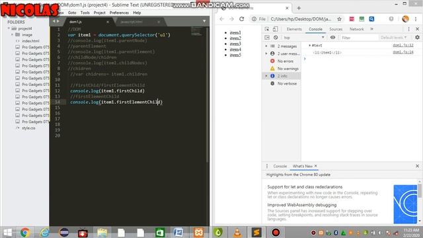Clear the console with the ban icon
The width and height of the screenshot is (423, 238).
click(276, 38)
